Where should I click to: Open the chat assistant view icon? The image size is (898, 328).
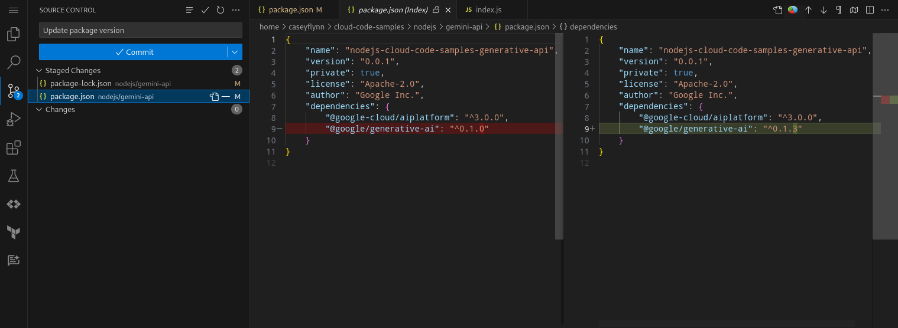point(14,260)
